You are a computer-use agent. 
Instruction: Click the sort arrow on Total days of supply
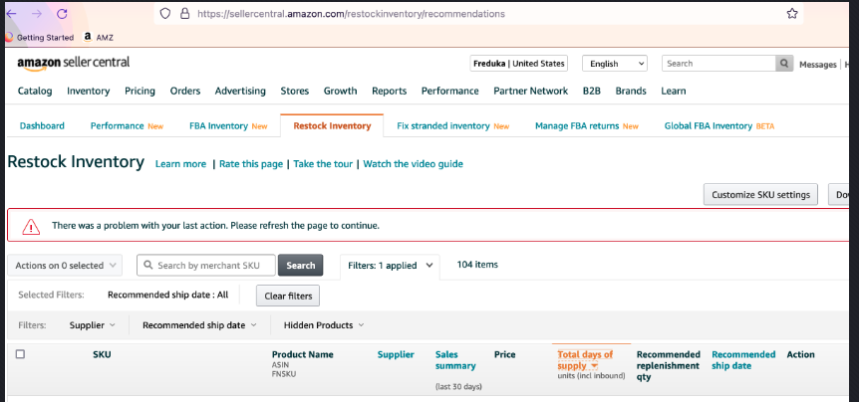[595, 367]
